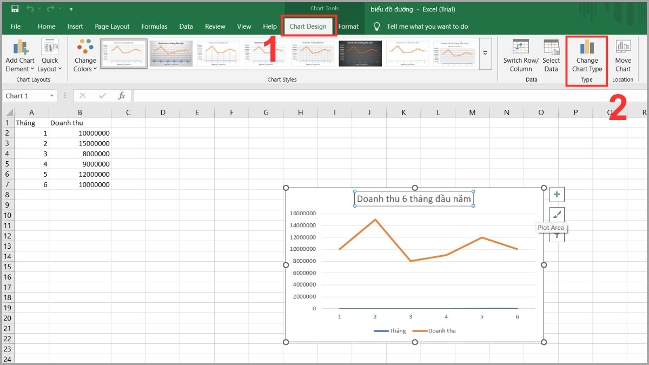
Task: Switch to the Chart Design tab
Action: pos(308,26)
